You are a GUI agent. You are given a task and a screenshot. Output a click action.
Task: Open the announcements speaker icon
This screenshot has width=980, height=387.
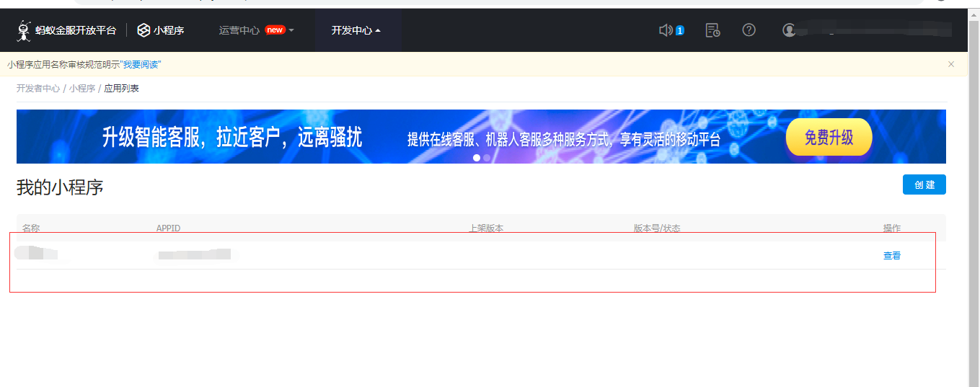pos(666,30)
